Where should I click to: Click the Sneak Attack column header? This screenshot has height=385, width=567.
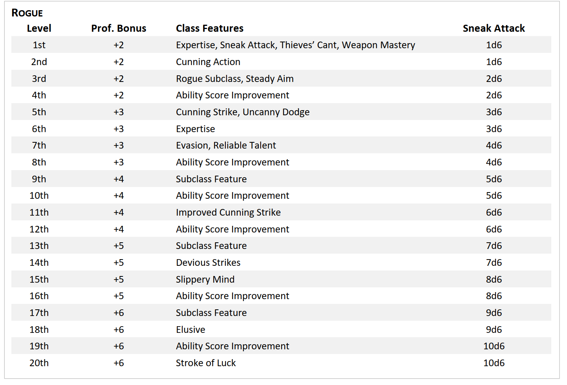[x=494, y=28]
